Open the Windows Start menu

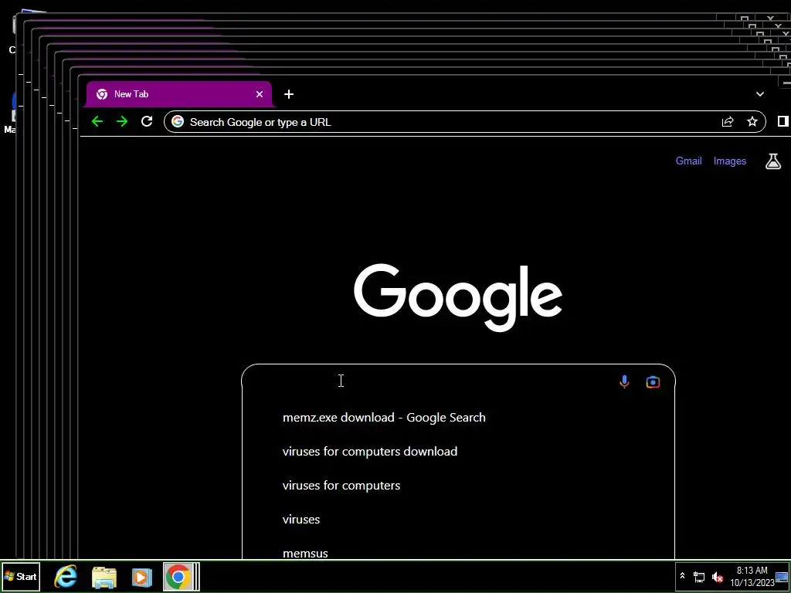tap(21, 576)
